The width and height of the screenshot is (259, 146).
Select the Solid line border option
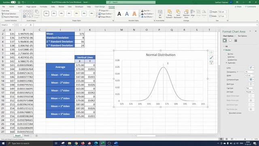pos(230,57)
